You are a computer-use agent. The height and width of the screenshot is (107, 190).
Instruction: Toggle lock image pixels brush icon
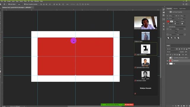(x=173, y=55)
